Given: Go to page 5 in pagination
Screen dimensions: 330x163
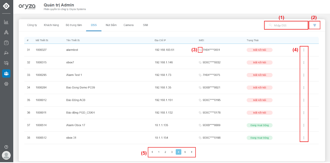Looking at the screenshot, I should coord(185,152).
